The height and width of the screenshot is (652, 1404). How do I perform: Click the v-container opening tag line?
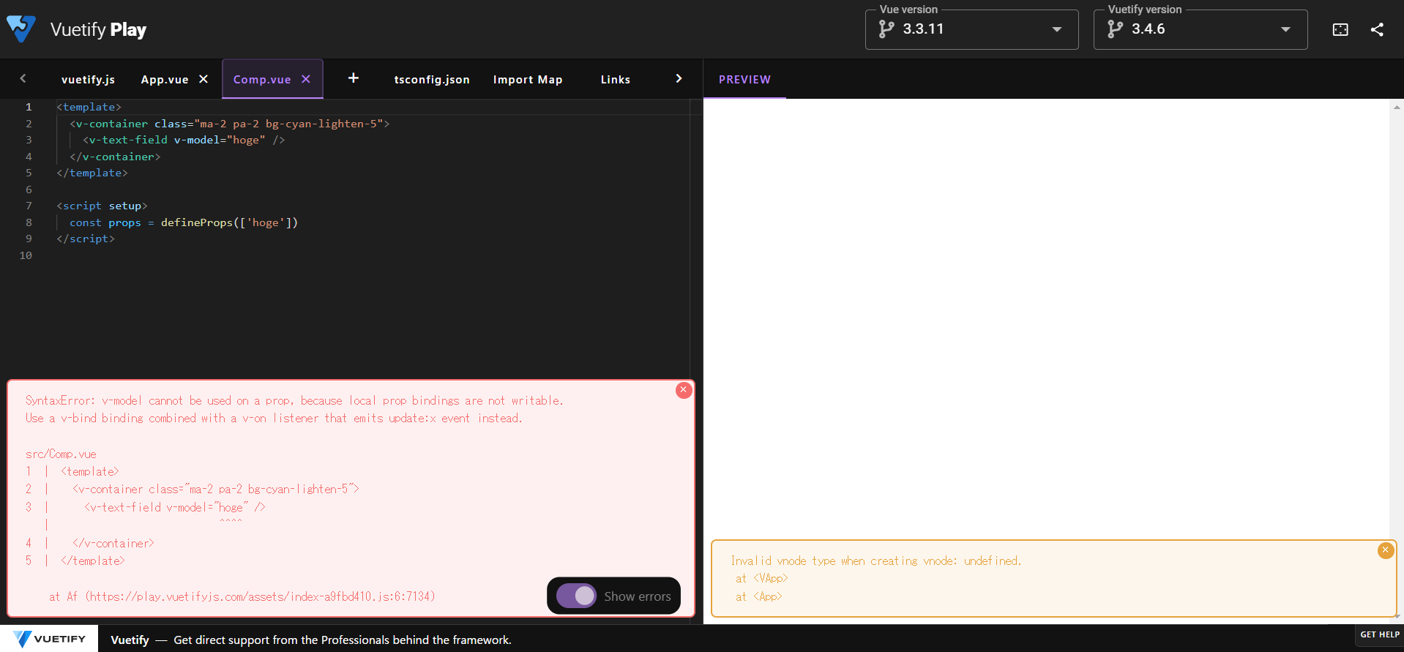[x=230, y=124]
